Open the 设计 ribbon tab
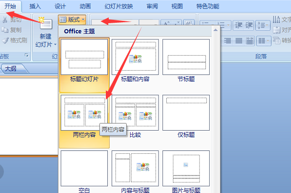This screenshot has width=291, height=193. coord(60,6)
